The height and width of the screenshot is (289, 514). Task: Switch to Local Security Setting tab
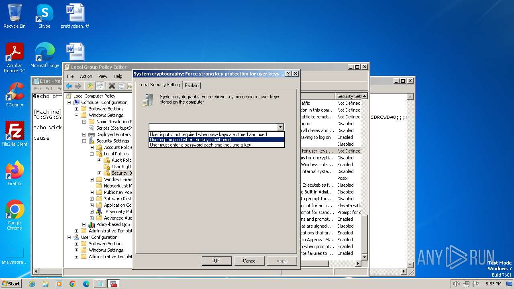pyautogui.click(x=159, y=85)
